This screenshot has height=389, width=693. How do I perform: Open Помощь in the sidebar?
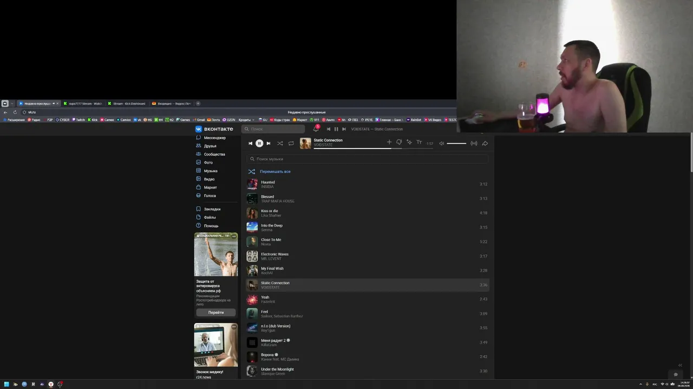tap(207, 226)
